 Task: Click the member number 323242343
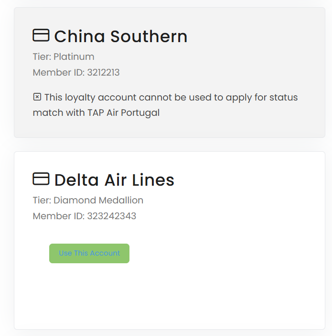[111, 216]
